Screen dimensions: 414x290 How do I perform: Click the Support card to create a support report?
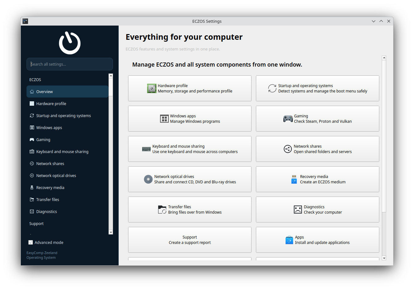coord(190,240)
